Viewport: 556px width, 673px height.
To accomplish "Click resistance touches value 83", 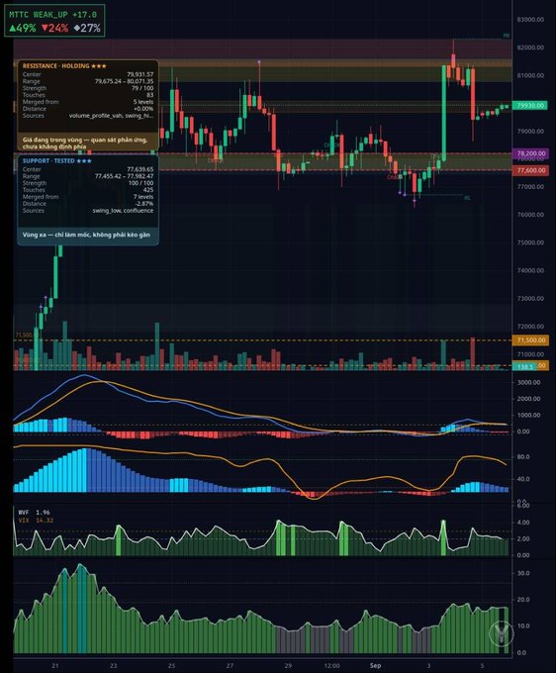I will [149, 95].
